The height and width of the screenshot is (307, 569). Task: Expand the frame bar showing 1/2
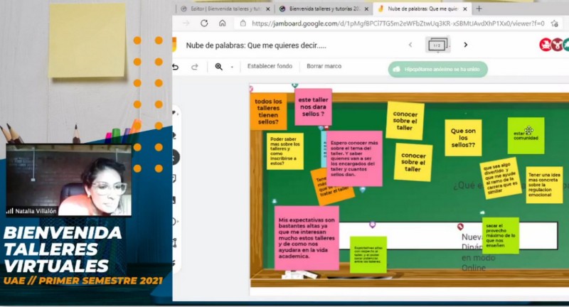pyautogui.click(x=437, y=45)
